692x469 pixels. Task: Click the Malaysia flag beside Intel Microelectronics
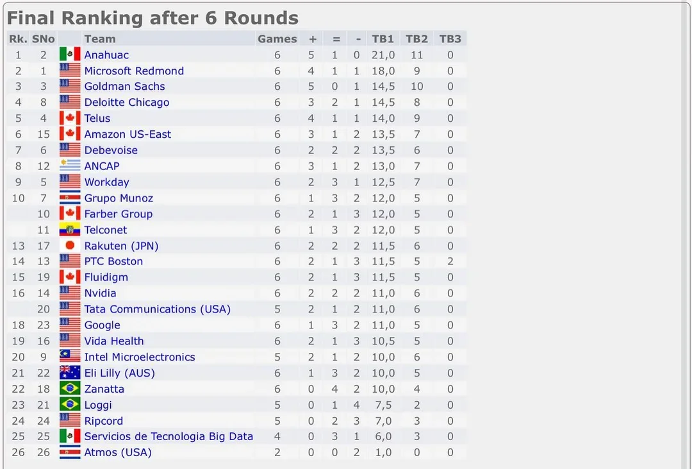tap(70, 357)
